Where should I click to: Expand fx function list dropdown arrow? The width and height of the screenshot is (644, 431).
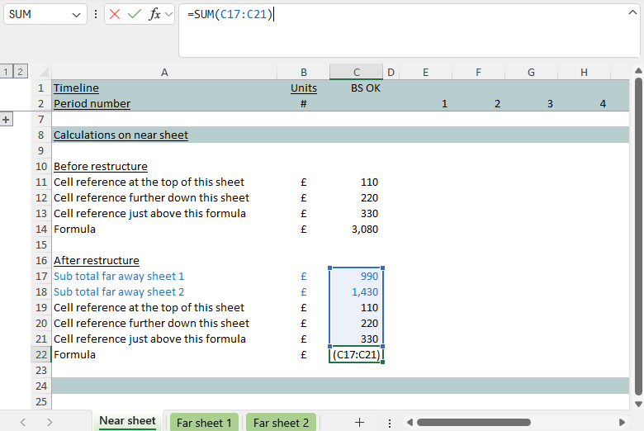pos(168,15)
